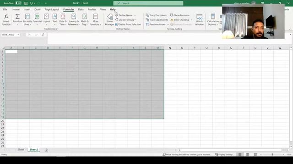The height and width of the screenshot is (164, 293).
Task: Toggle AutoSave switch
Action: click(x=18, y=3)
